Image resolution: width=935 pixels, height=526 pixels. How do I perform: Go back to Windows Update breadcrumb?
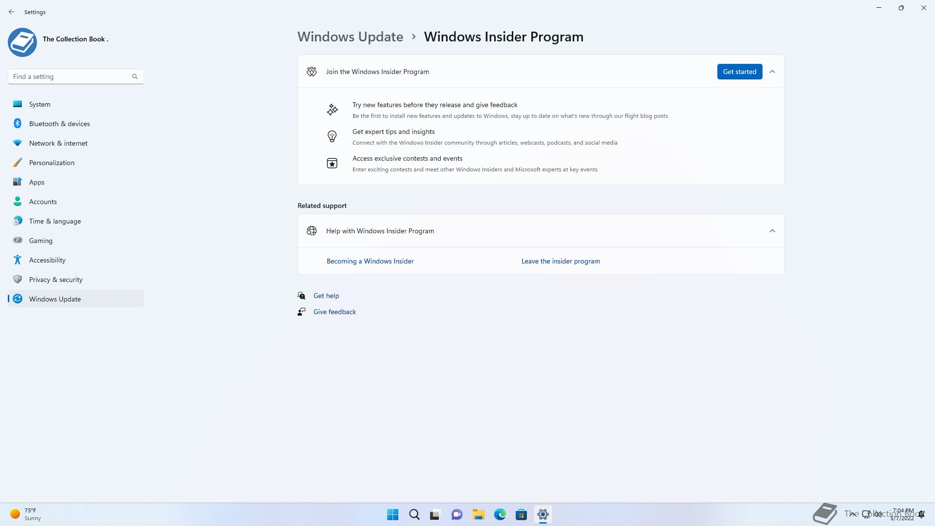click(350, 37)
